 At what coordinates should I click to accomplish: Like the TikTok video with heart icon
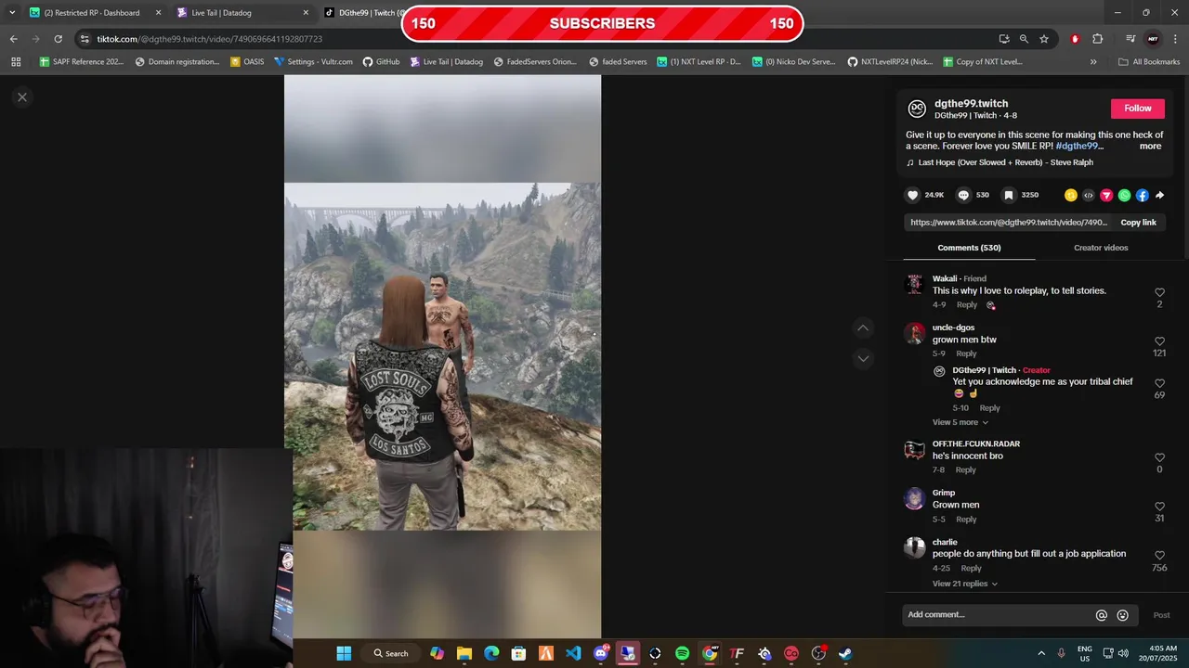[x=912, y=195]
